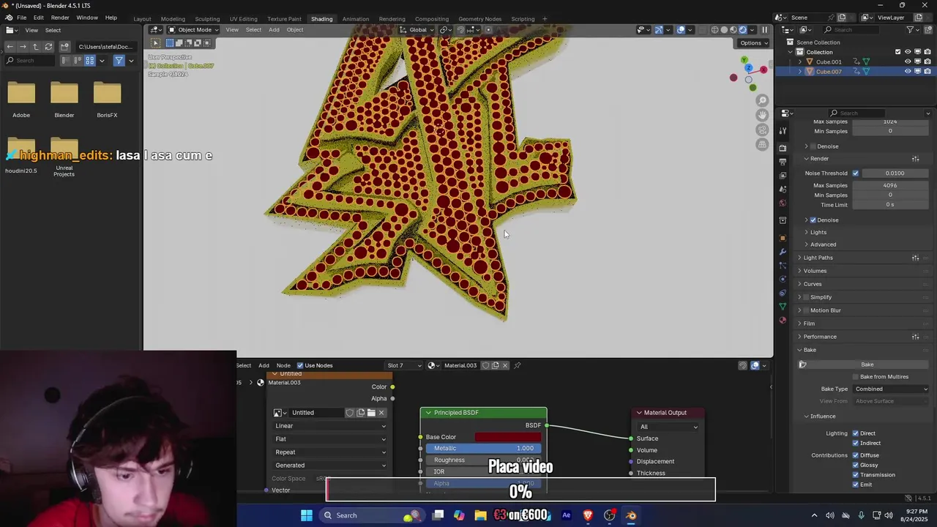Open the Material properties tab icon

click(x=783, y=321)
